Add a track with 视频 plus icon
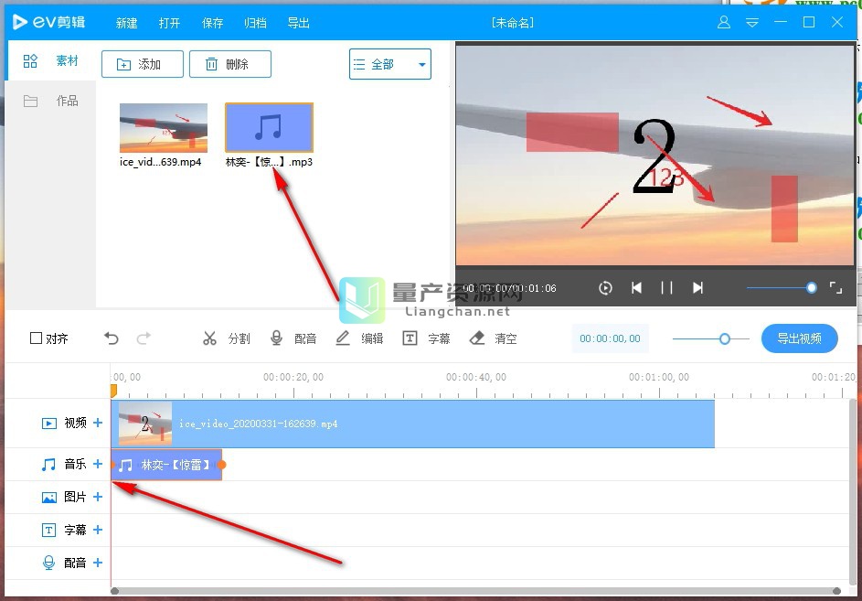862x601 pixels. (x=98, y=423)
